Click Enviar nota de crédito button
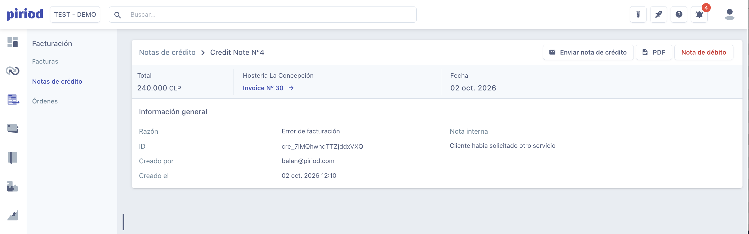The width and height of the screenshot is (749, 234). pos(588,52)
